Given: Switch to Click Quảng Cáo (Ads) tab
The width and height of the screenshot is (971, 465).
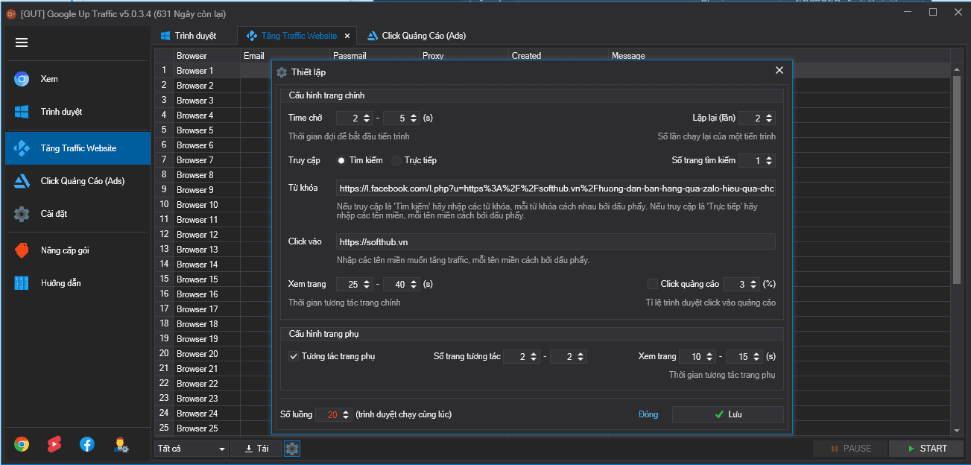Looking at the screenshot, I should pyautogui.click(x=423, y=36).
